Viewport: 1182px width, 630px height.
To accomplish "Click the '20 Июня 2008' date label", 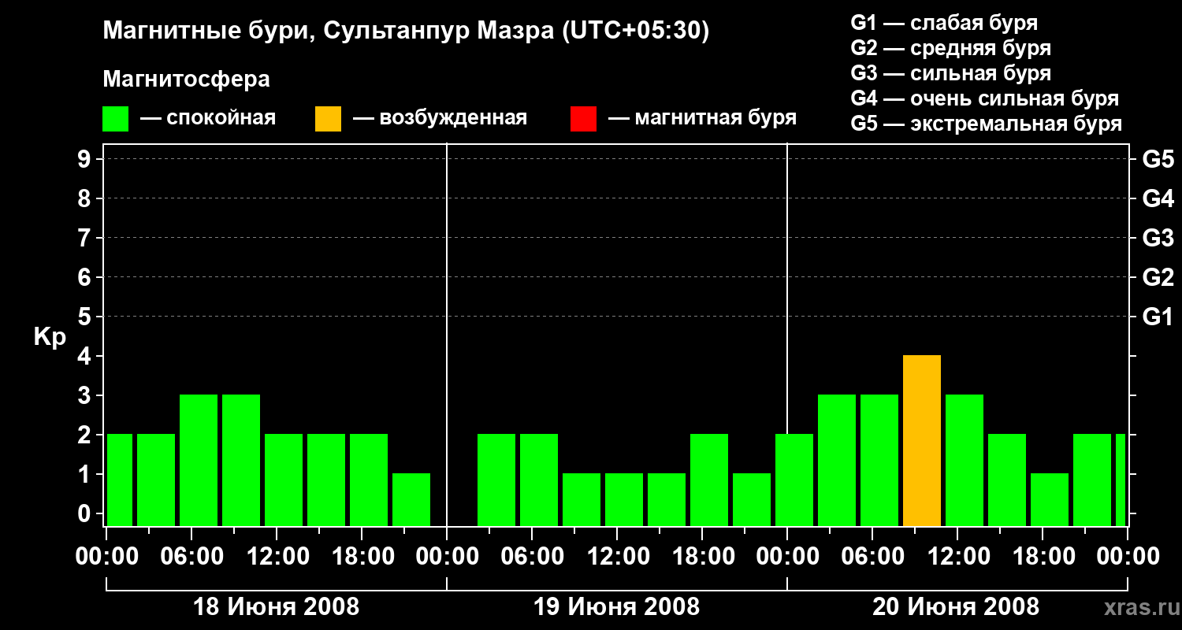I will point(956,607).
